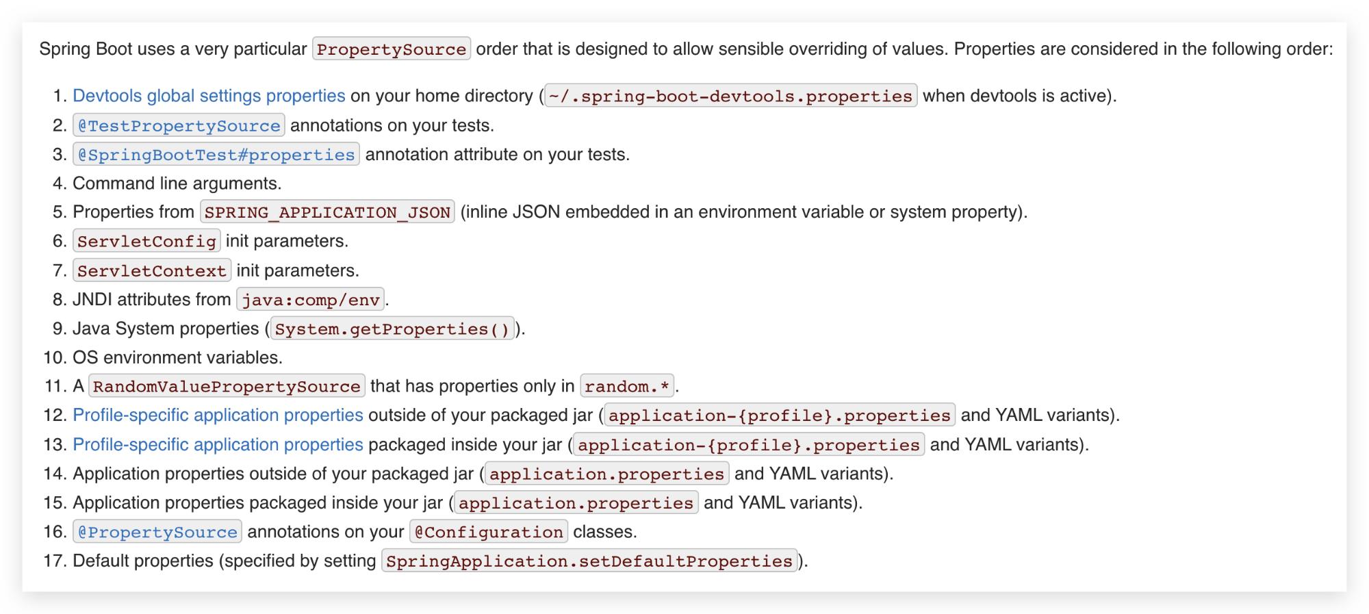This screenshot has height=614, width=1369.
Task: Click 'annotations on your tests.' text
Action: coord(392,126)
